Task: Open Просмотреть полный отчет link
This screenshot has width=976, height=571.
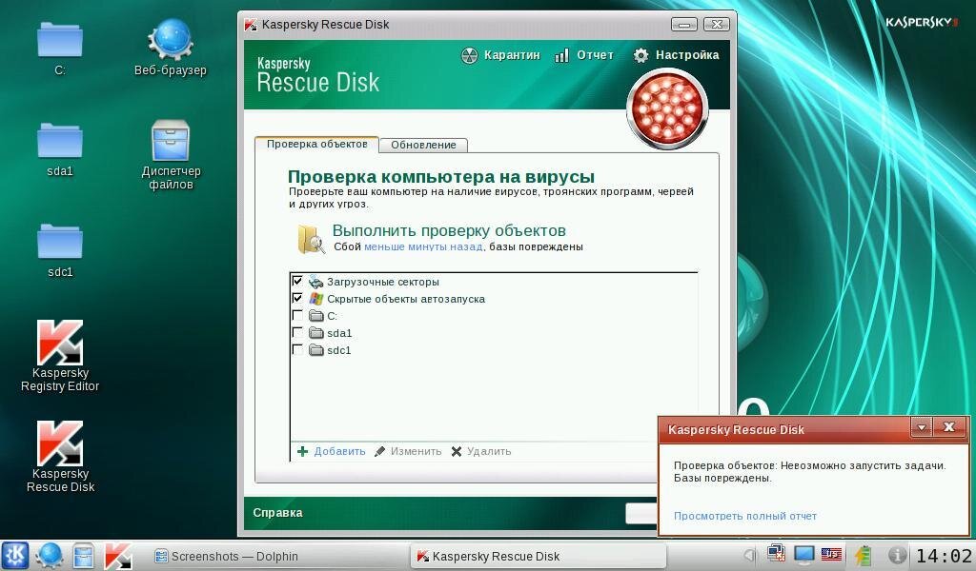Action: (745, 516)
